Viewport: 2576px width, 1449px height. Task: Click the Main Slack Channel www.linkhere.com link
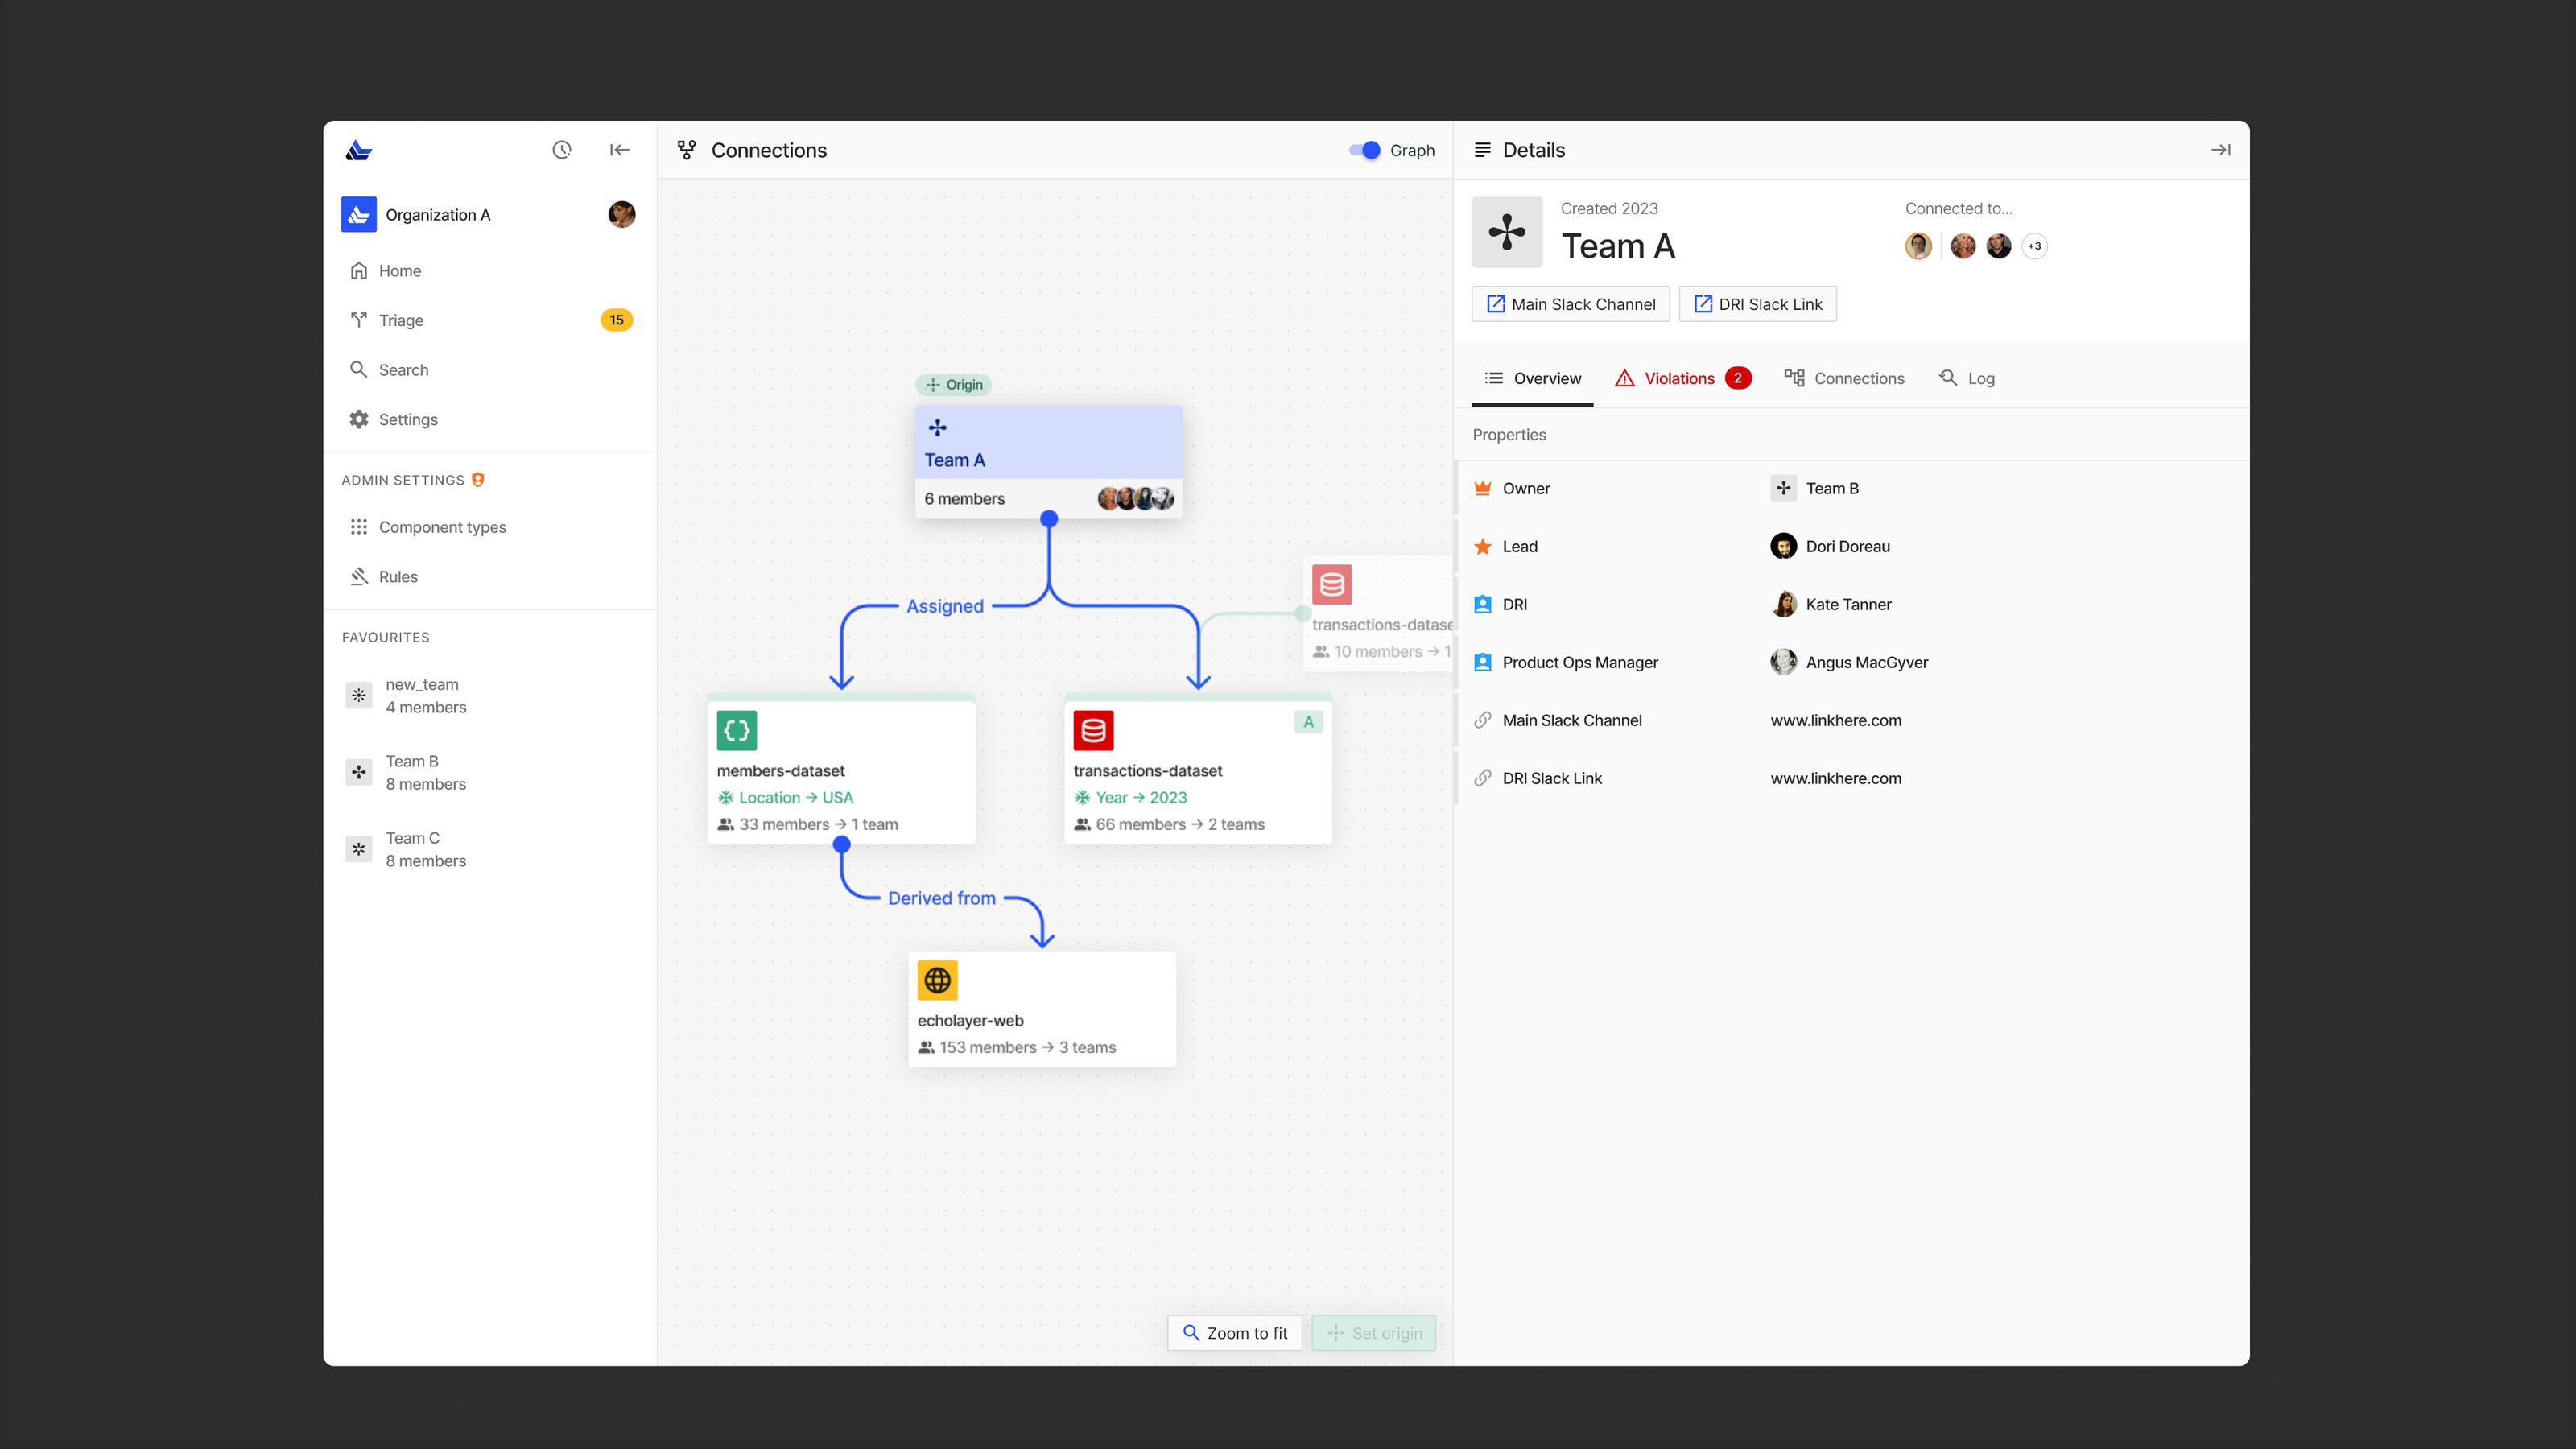point(1835,720)
